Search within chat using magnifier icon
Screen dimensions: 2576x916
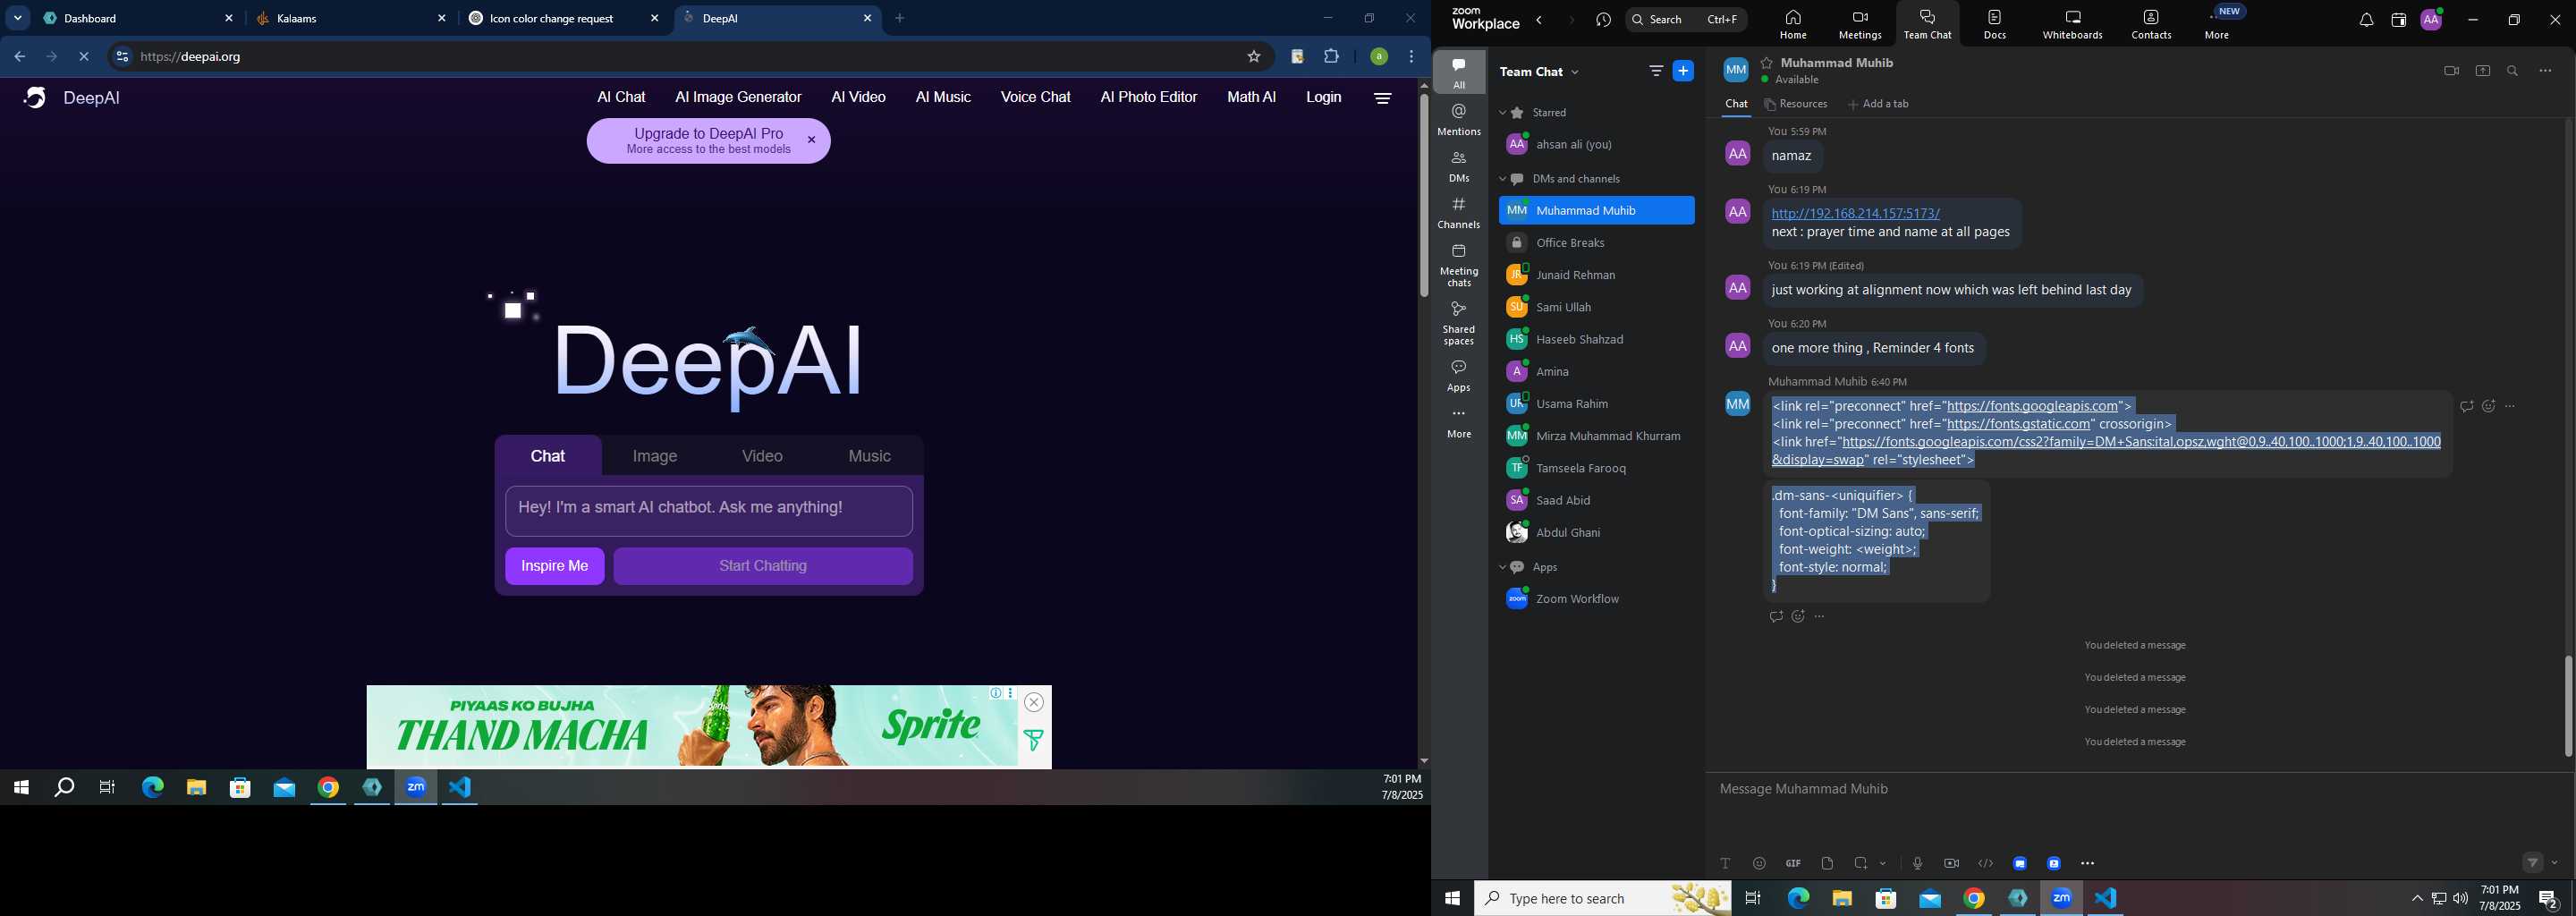pos(2513,71)
